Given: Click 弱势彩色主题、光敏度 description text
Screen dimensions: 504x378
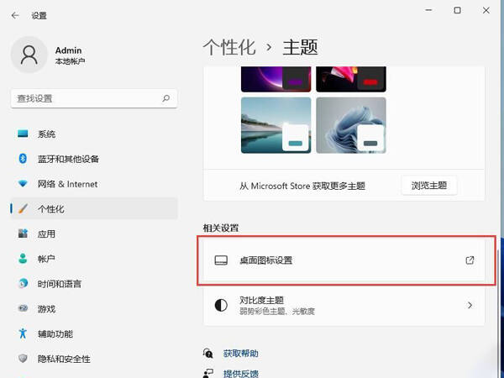Looking at the screenshot, I should click(277, 311).
